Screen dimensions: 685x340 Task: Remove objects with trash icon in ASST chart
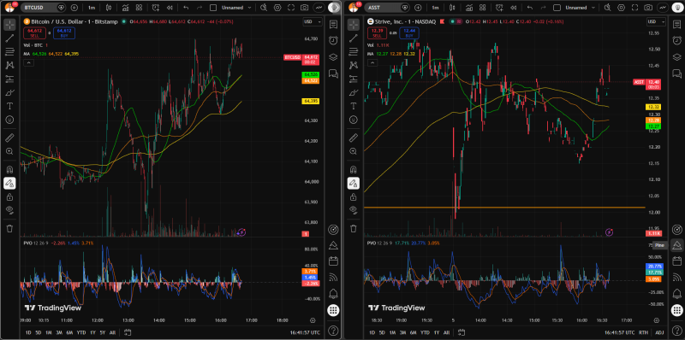pyautogui.click(x=354, y=228)
